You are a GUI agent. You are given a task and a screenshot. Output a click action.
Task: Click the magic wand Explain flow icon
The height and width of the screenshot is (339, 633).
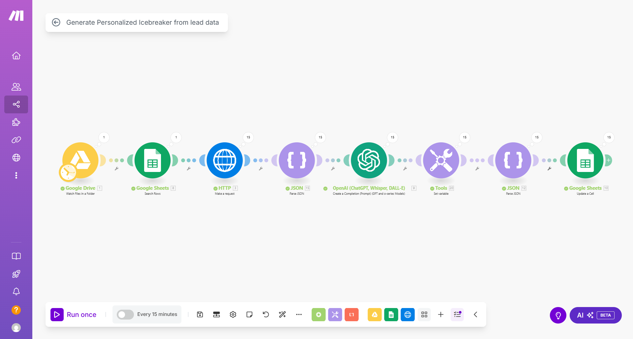282,315
